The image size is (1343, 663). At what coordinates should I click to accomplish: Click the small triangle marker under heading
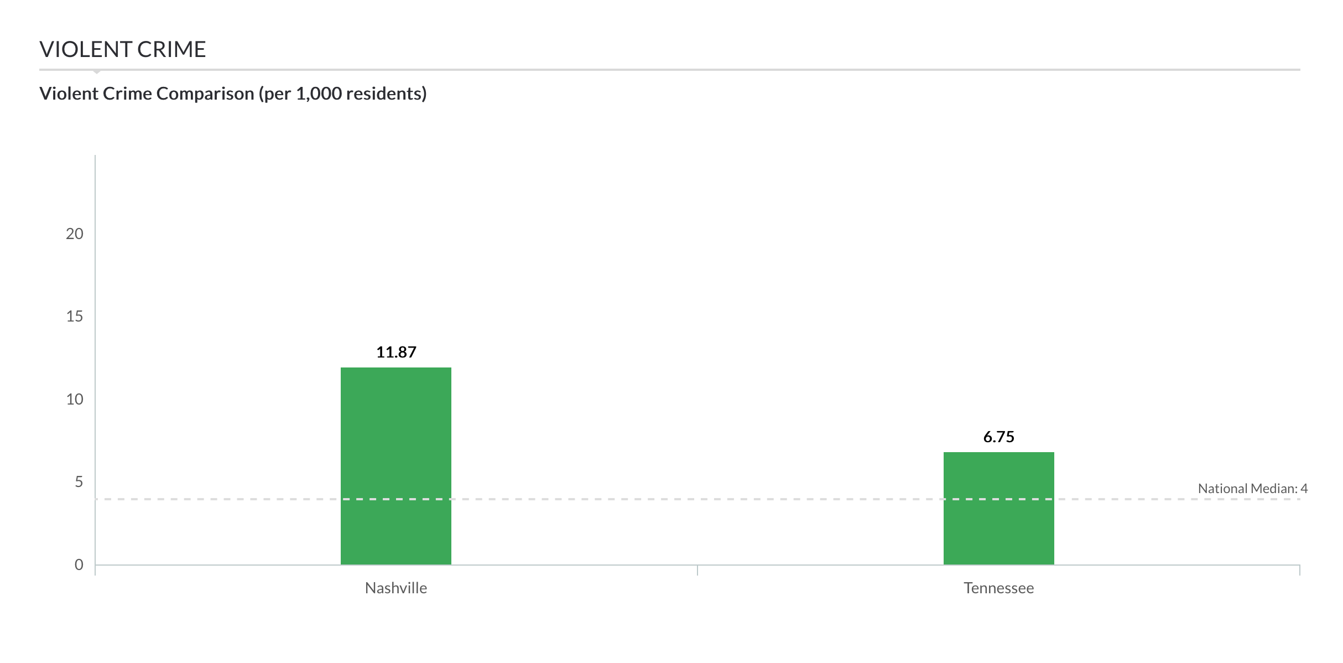coord(97,72)
